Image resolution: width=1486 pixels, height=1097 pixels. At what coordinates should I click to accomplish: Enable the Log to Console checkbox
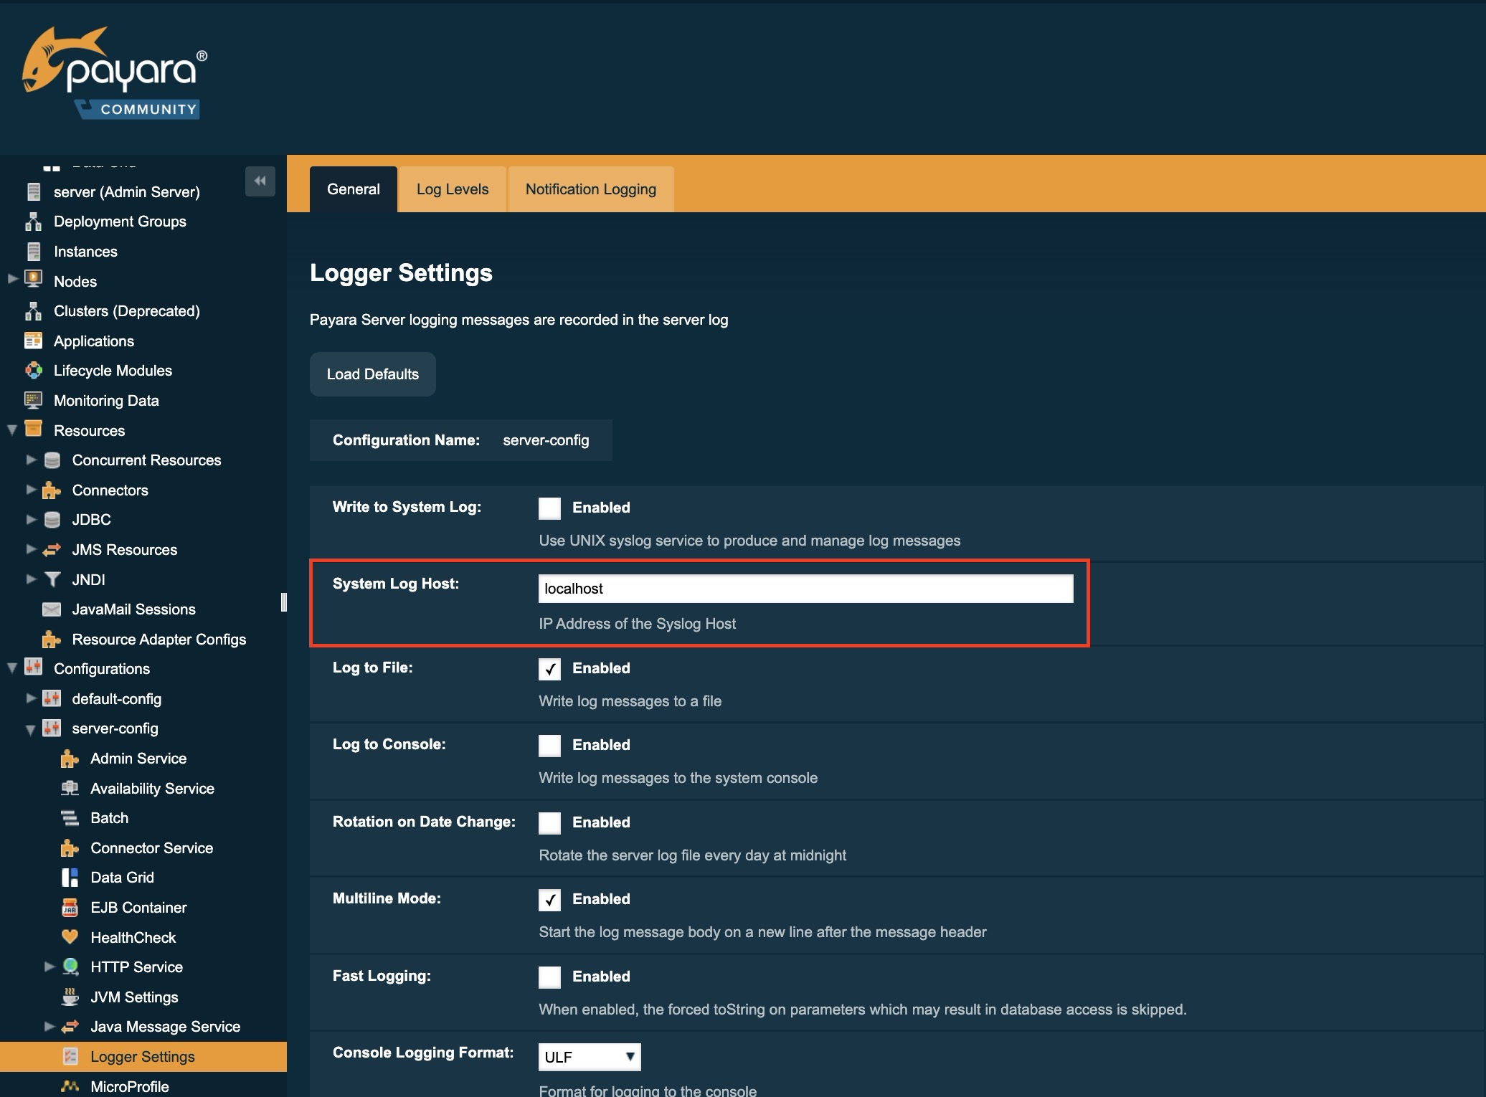pyautogui.click(x=549, y=745)
